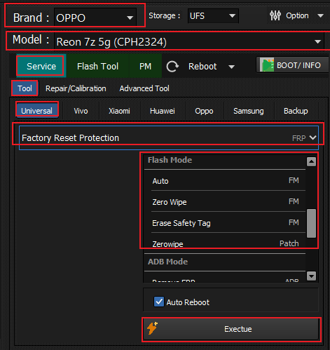Click the list scroll-up arrow button
This screenshot has width=330, height=350.
311,161
